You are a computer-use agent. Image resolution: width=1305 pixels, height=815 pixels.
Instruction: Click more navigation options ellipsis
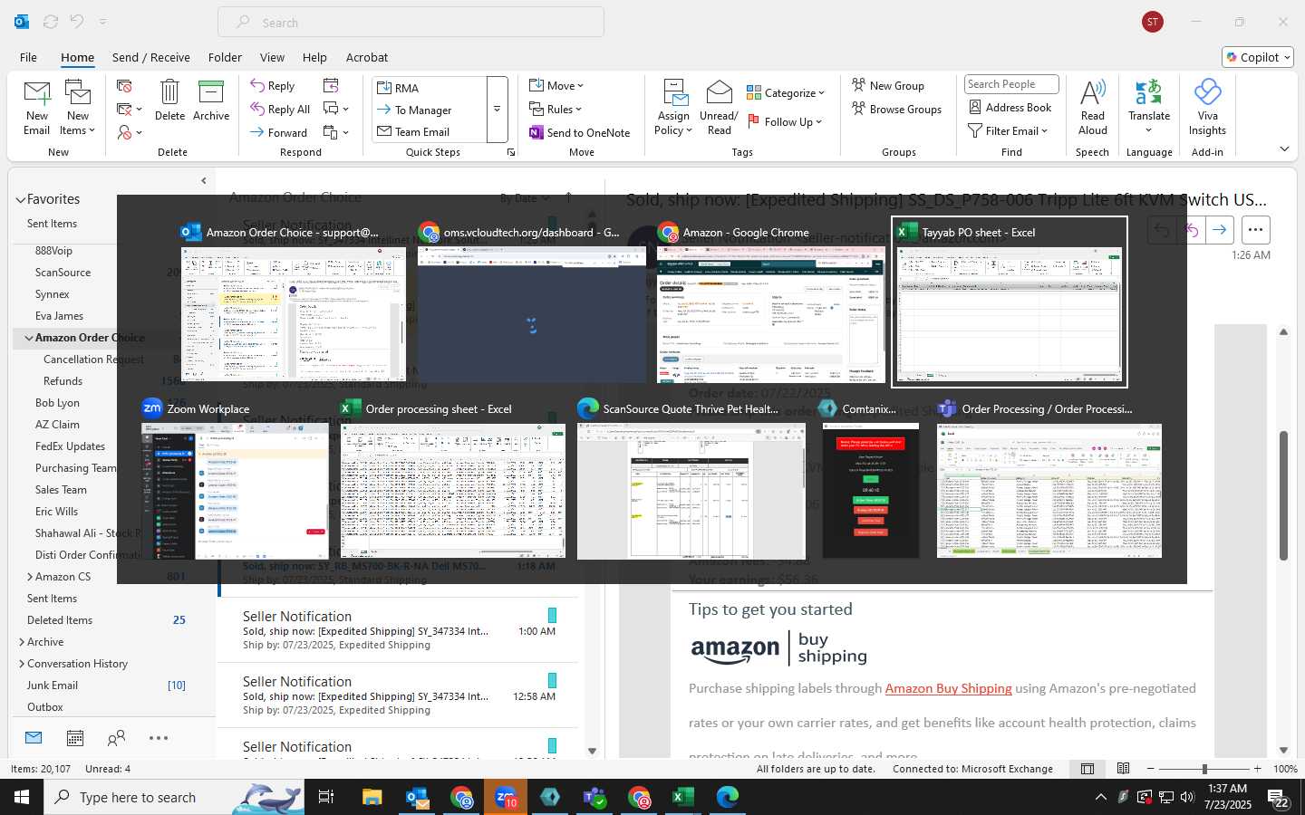tap(159, 738)
